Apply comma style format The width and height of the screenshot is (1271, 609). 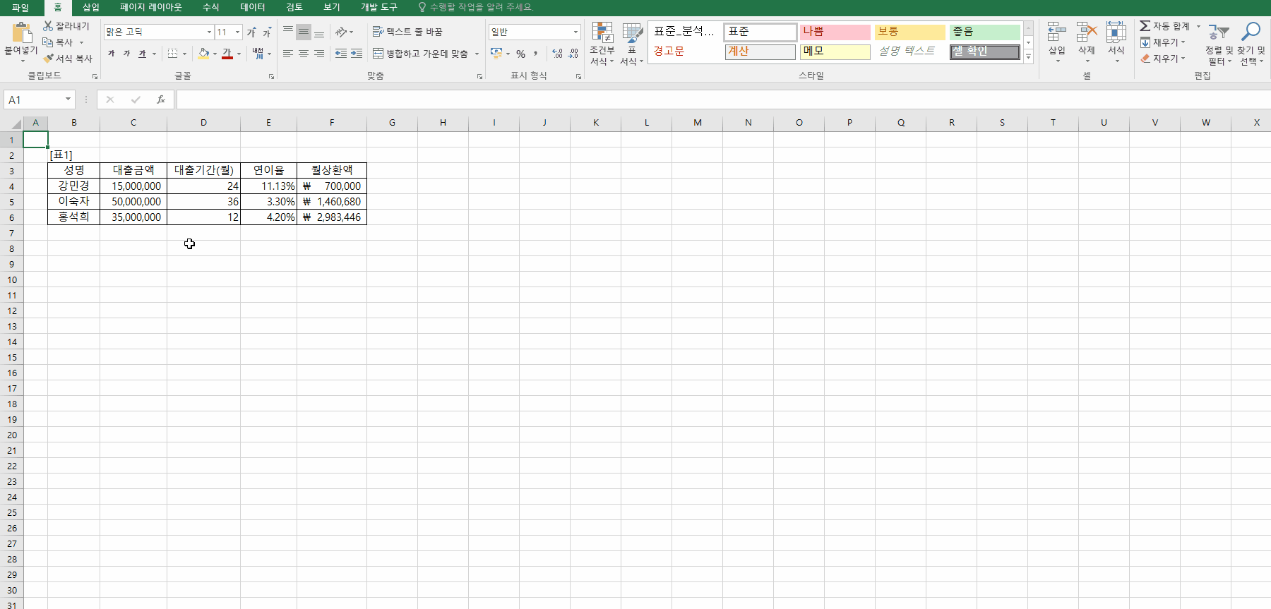point(536,54)
